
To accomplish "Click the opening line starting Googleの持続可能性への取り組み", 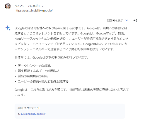I will tap(71, 28).
